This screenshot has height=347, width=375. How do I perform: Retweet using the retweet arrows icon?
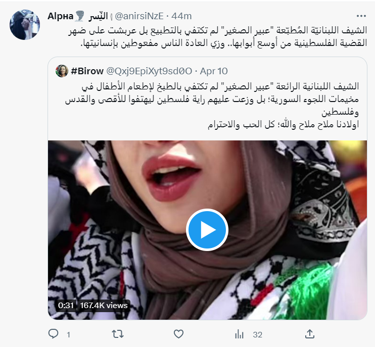pos(118,334)
